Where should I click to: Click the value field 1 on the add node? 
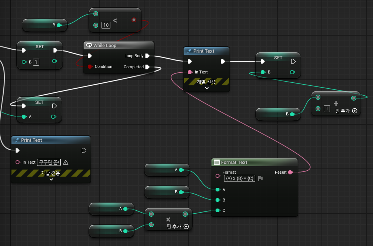click(327, 109)
